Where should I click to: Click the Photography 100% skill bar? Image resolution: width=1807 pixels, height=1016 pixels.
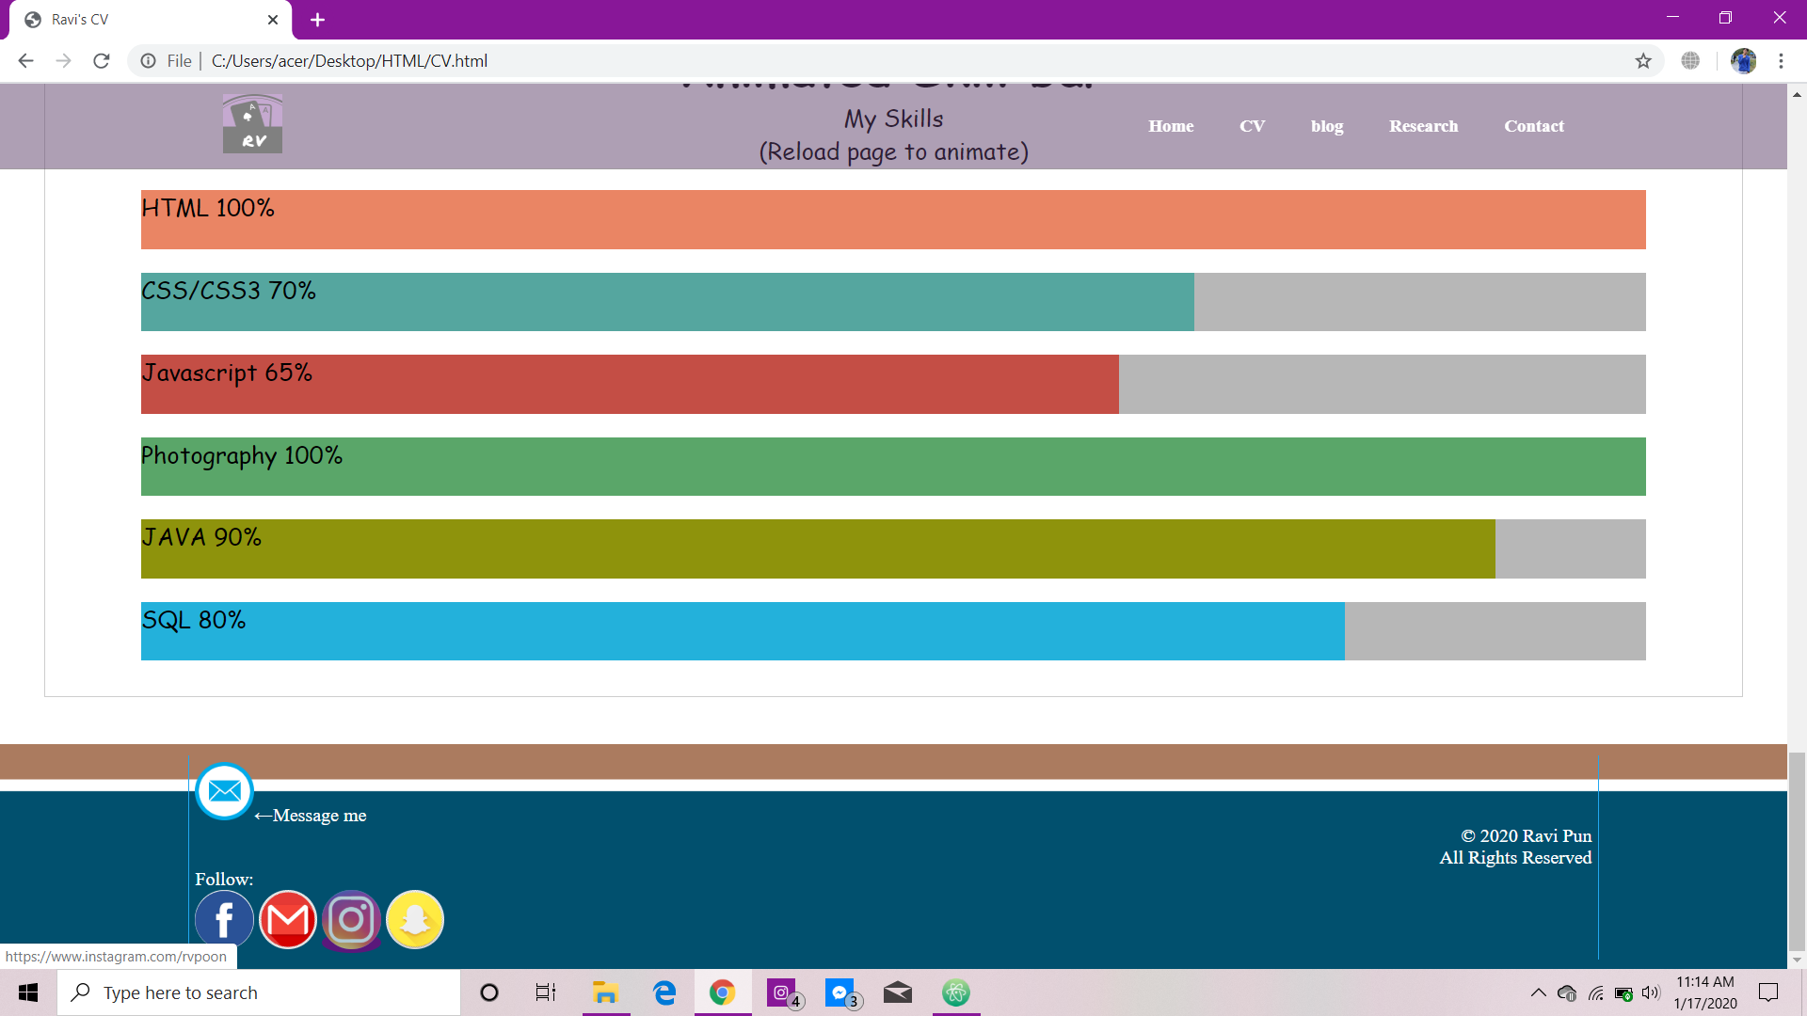coord(893,467)
